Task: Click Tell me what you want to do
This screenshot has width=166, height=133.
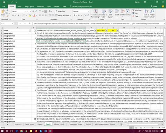Action: pyautogui.click(x=81, y=6)
